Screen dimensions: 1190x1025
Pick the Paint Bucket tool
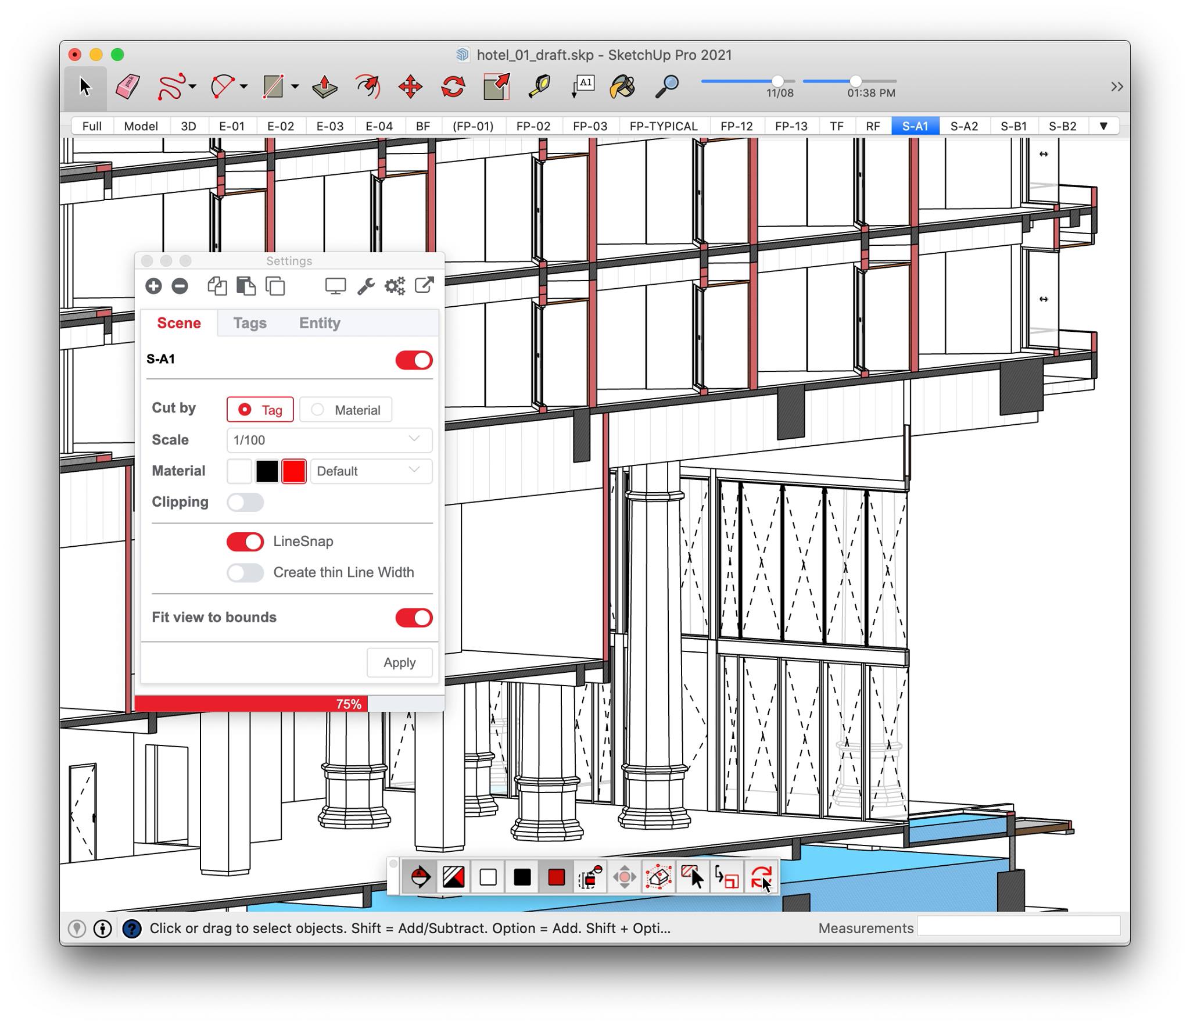tap(622, 87)
